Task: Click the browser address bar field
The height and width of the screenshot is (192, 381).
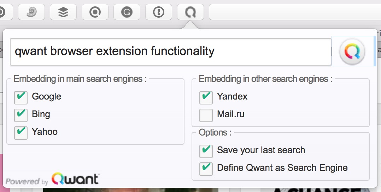Action: 295,12
